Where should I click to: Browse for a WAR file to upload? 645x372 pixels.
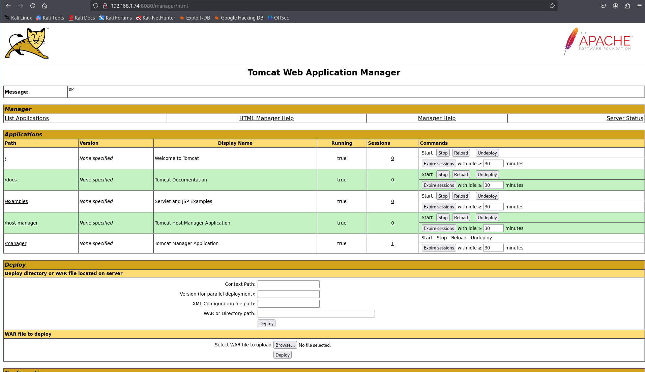tap(285, 345)
